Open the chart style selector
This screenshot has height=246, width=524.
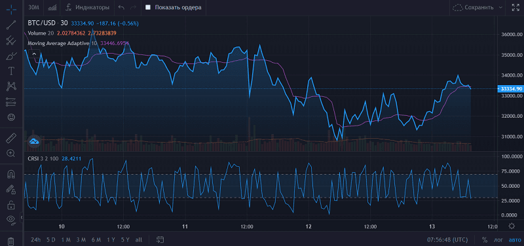pyautogui.click(x=52, y=7)
